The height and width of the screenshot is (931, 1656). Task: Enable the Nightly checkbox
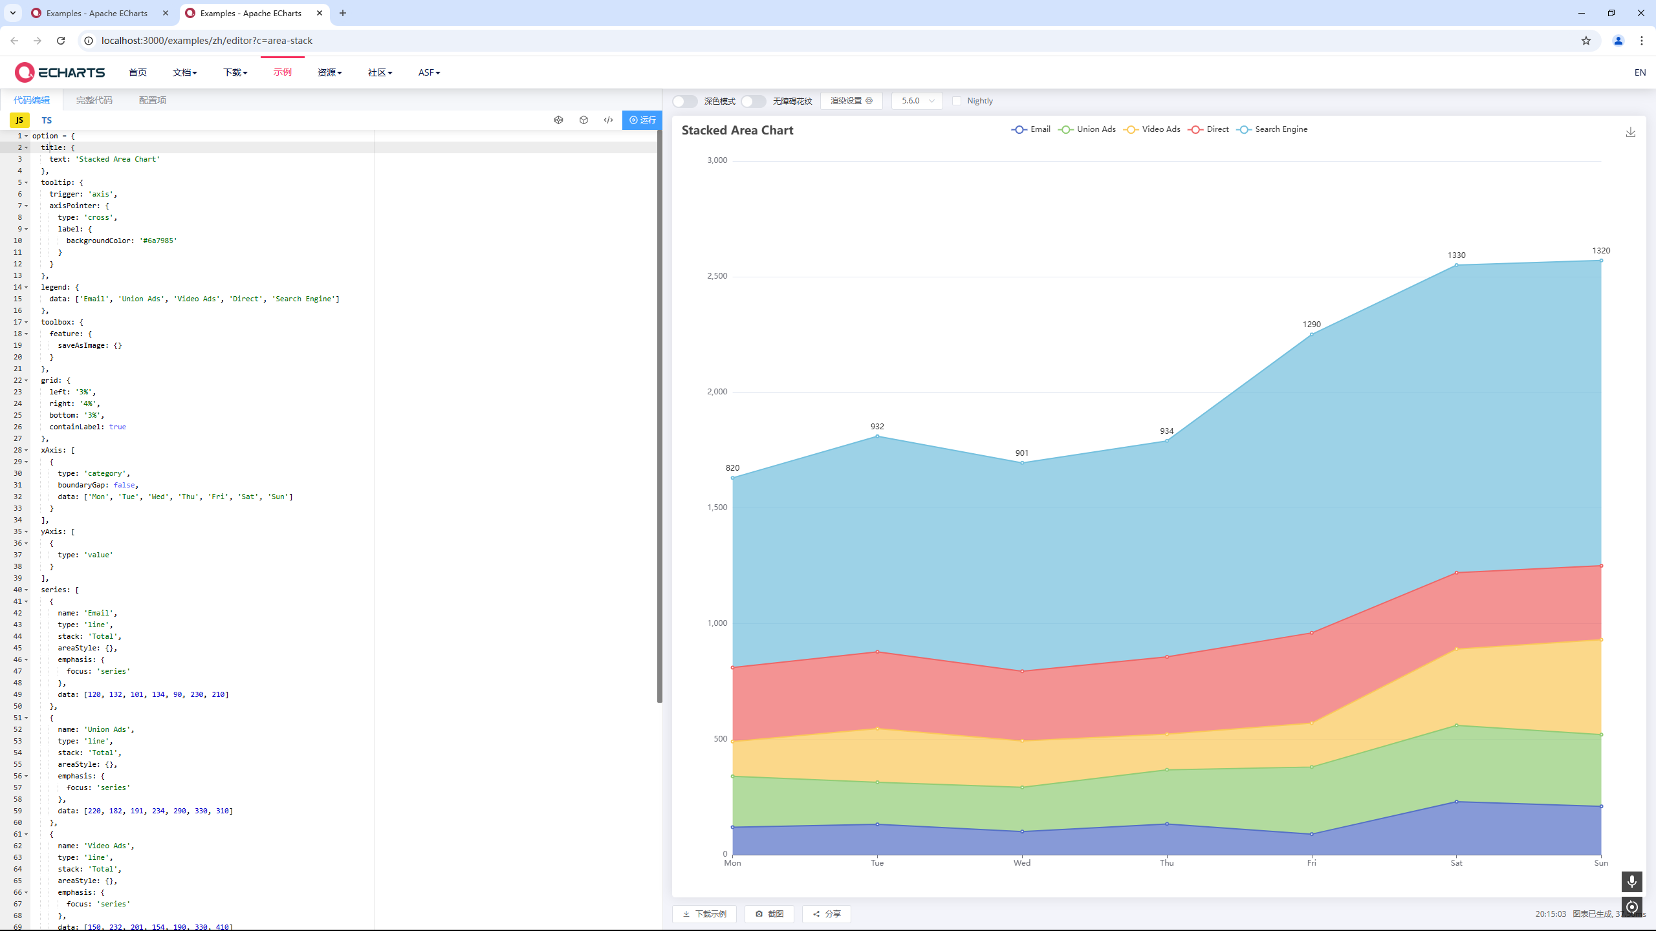pos(957,101)
